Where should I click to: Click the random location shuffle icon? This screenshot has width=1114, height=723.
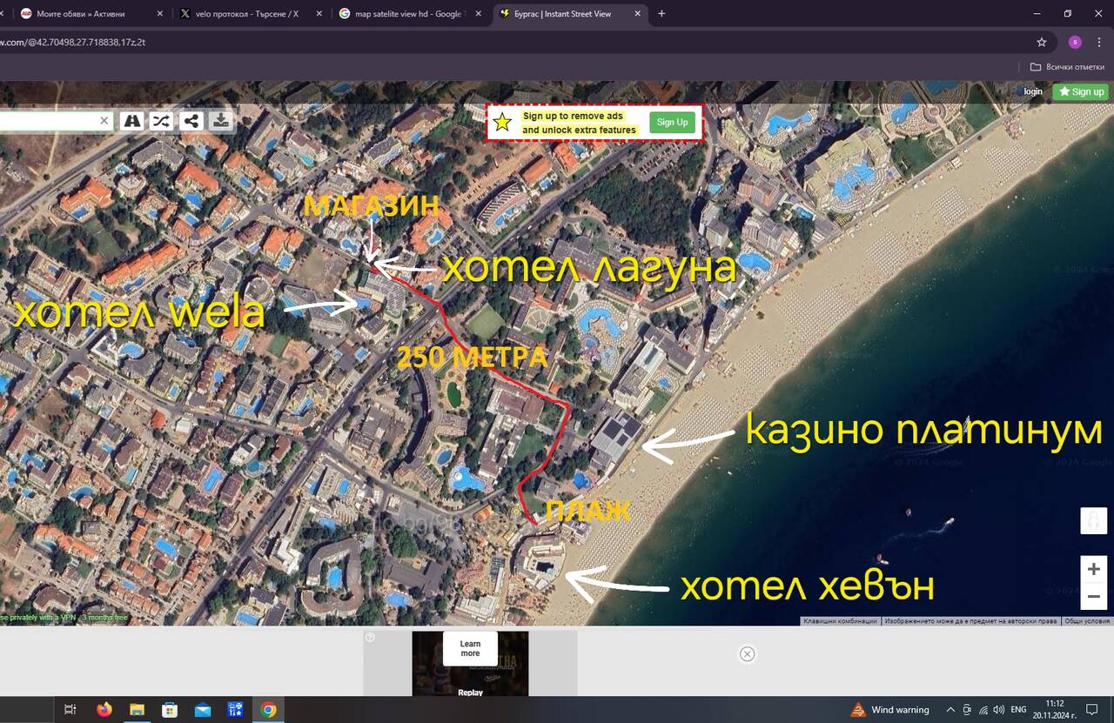pyautogui.click(x=161, y=121)
